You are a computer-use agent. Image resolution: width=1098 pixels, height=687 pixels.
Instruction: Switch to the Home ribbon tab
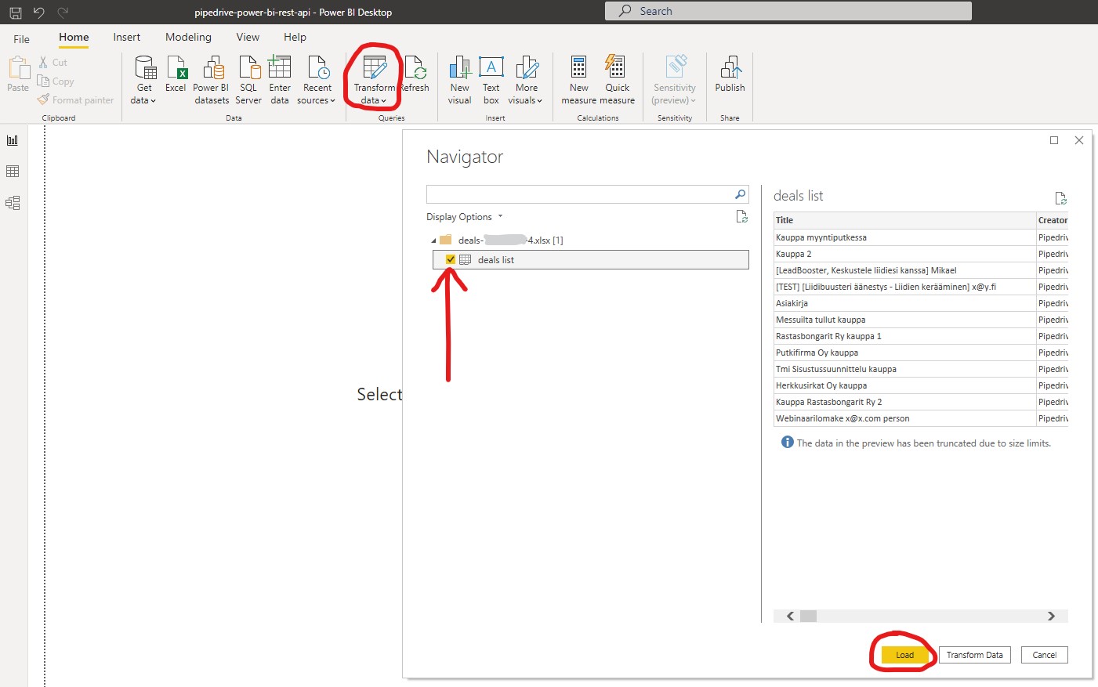pos(74,37)
